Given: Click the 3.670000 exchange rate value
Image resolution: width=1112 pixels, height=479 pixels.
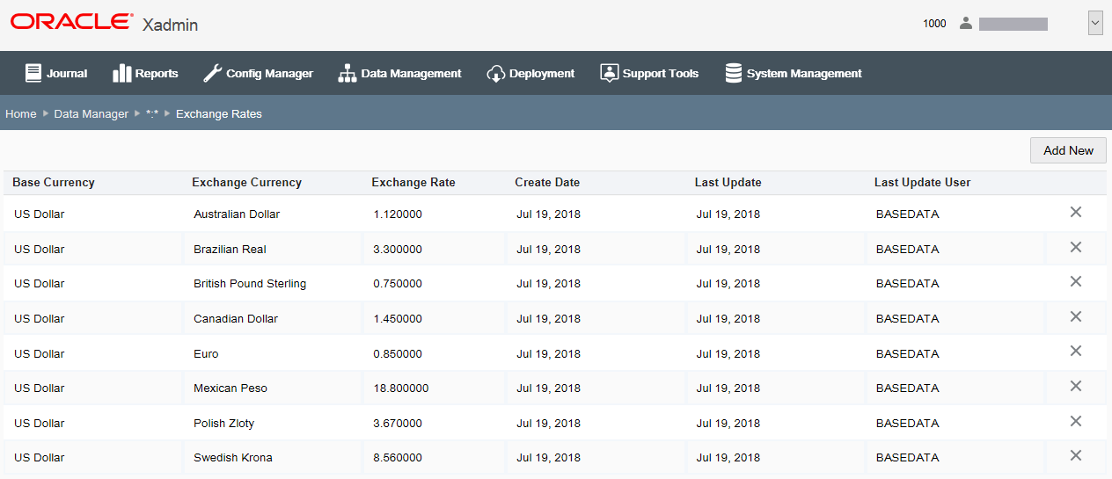Looking at the screenshot, I should coord(398,423).
